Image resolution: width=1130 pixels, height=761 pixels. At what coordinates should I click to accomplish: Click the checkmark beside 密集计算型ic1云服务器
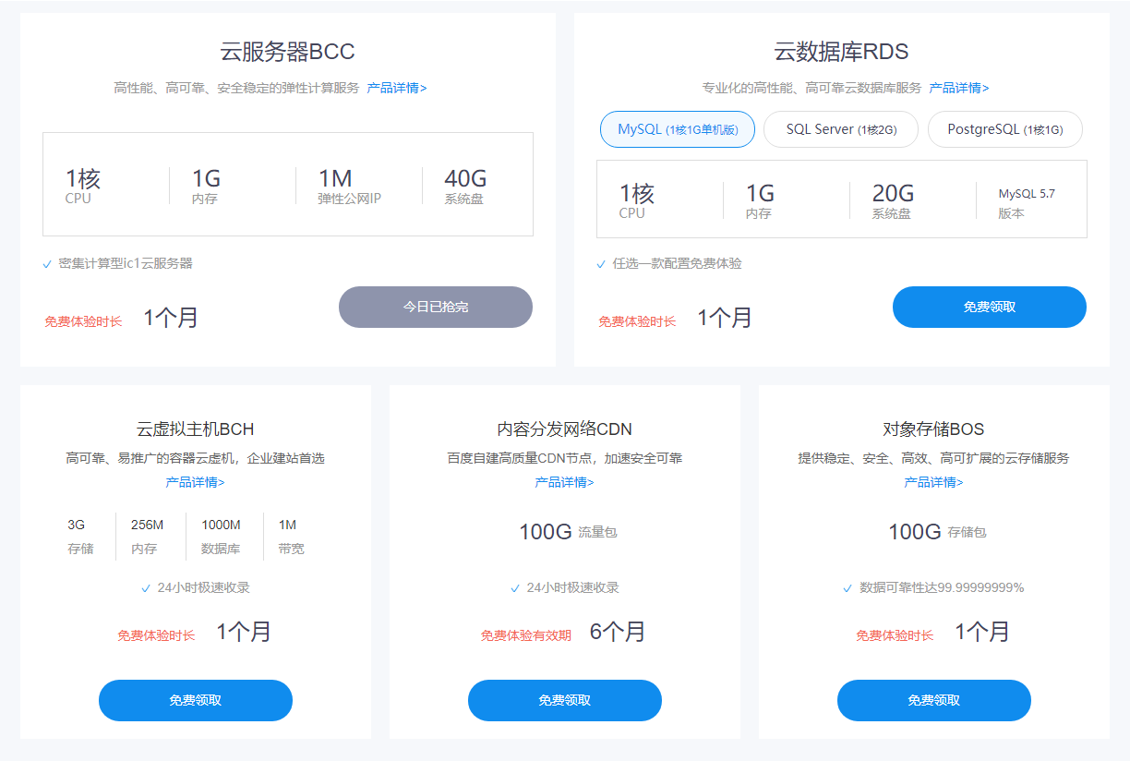[x=47, y=263]
